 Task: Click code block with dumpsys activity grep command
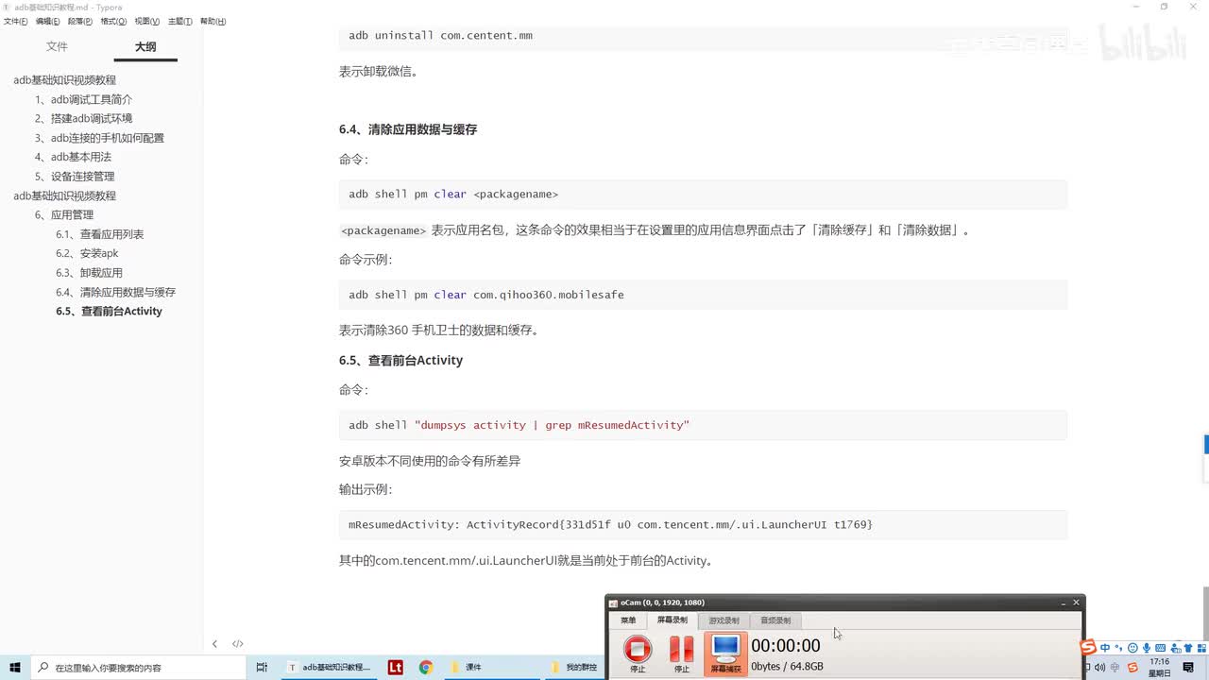[703, 425]
